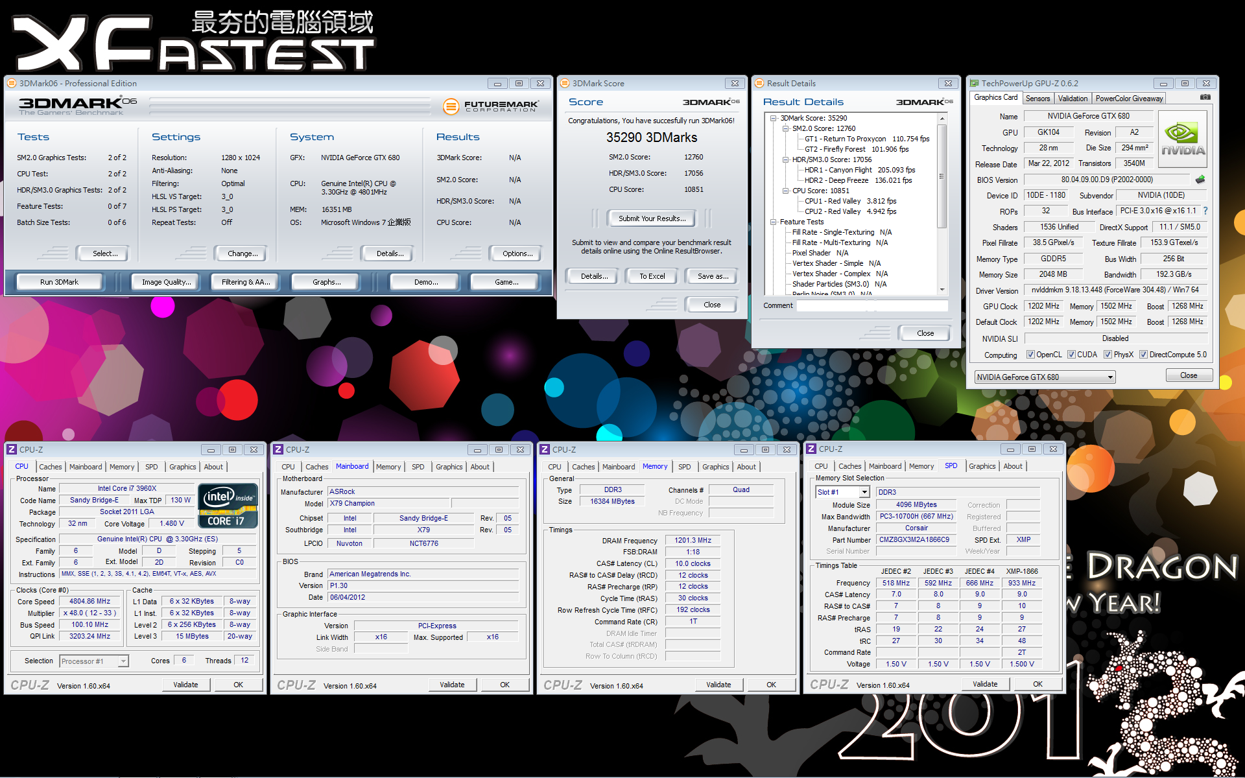Click the 35290 3DMarks score text

[x=652, y=137]
